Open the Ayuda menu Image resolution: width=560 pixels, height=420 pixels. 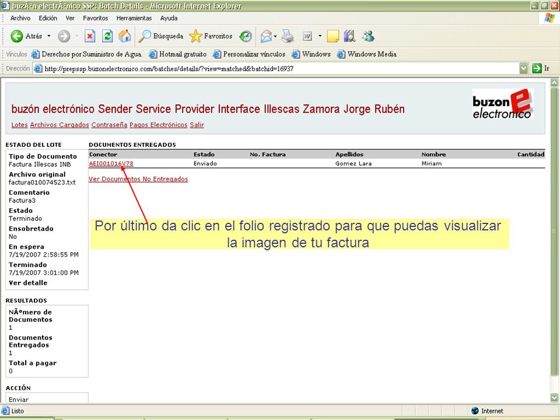click(x=169, y=18)
